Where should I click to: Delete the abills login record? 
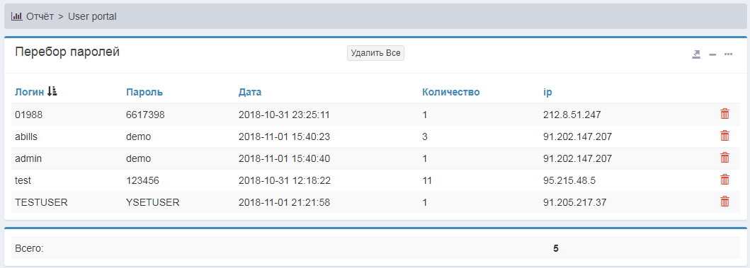click(725, 136)
